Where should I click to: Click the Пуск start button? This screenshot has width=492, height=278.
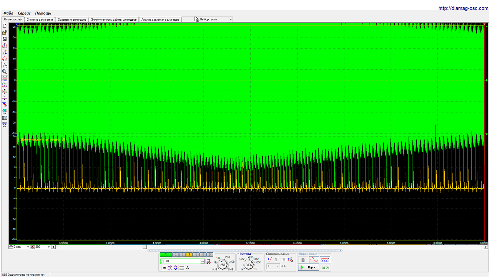coord(308,267)
